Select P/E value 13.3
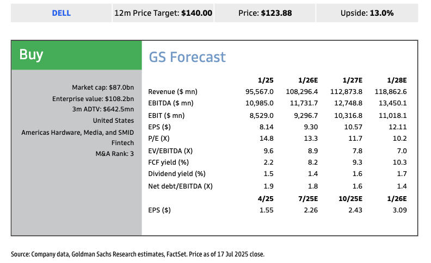Image resolution: width=431 pixels, height=263 pixels. tap(311, 139)
